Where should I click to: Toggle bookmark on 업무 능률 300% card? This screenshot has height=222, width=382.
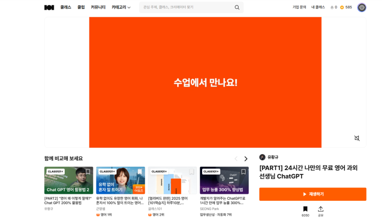(x=243, y=172)
